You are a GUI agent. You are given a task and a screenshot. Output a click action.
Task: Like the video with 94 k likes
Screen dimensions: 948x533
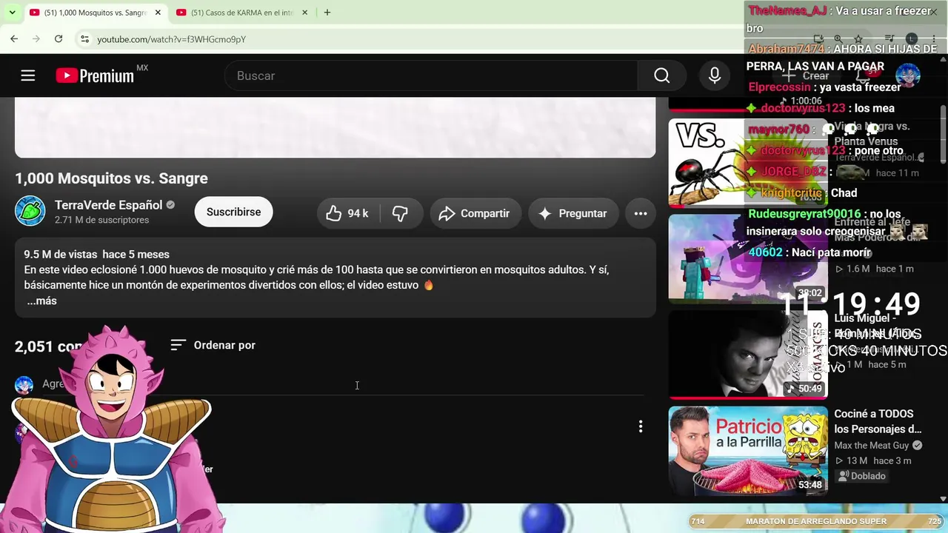[x=347, y=213]
